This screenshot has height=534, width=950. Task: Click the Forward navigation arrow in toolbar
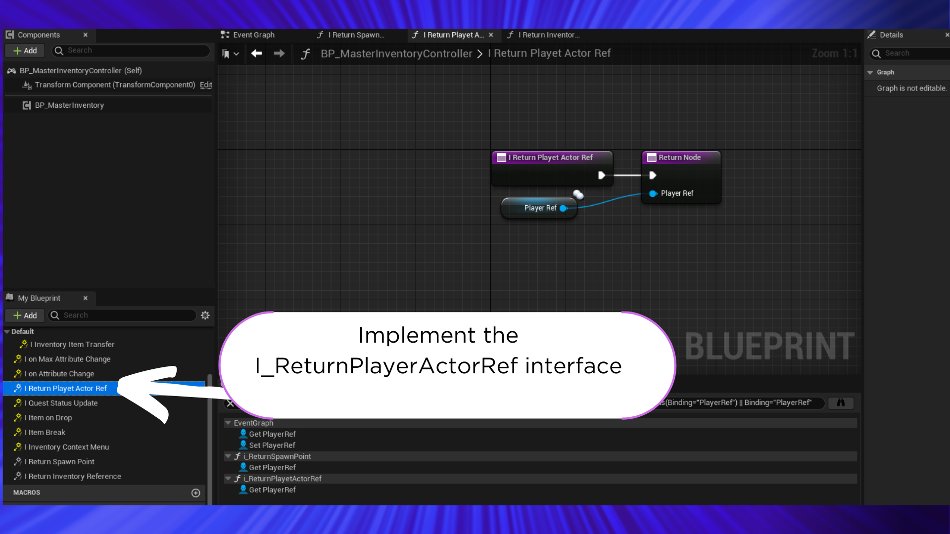[x=279, y=53]
